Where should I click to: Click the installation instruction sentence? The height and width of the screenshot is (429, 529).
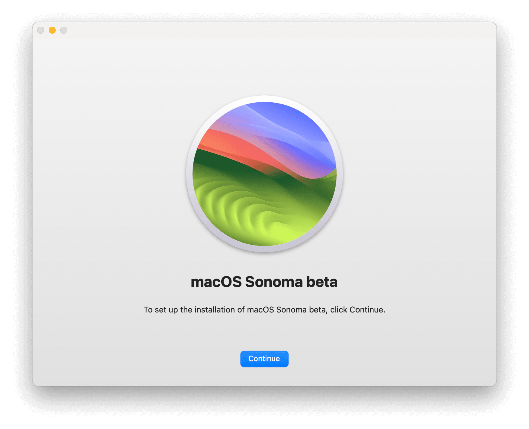[x=264, y=310]
